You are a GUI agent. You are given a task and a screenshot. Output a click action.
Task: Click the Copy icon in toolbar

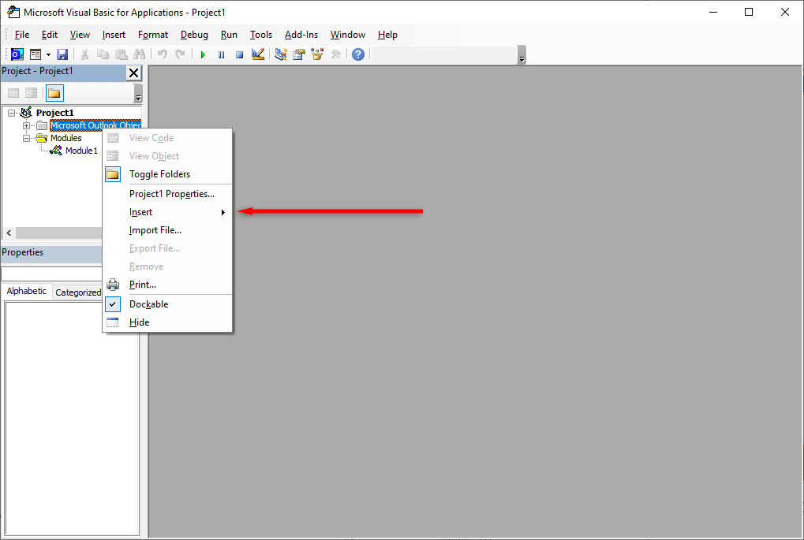(x=103, y=54)
